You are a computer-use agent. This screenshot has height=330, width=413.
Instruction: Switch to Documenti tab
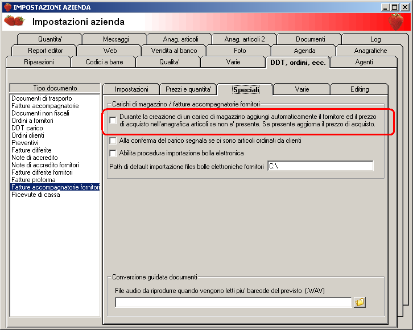point(310,39)
